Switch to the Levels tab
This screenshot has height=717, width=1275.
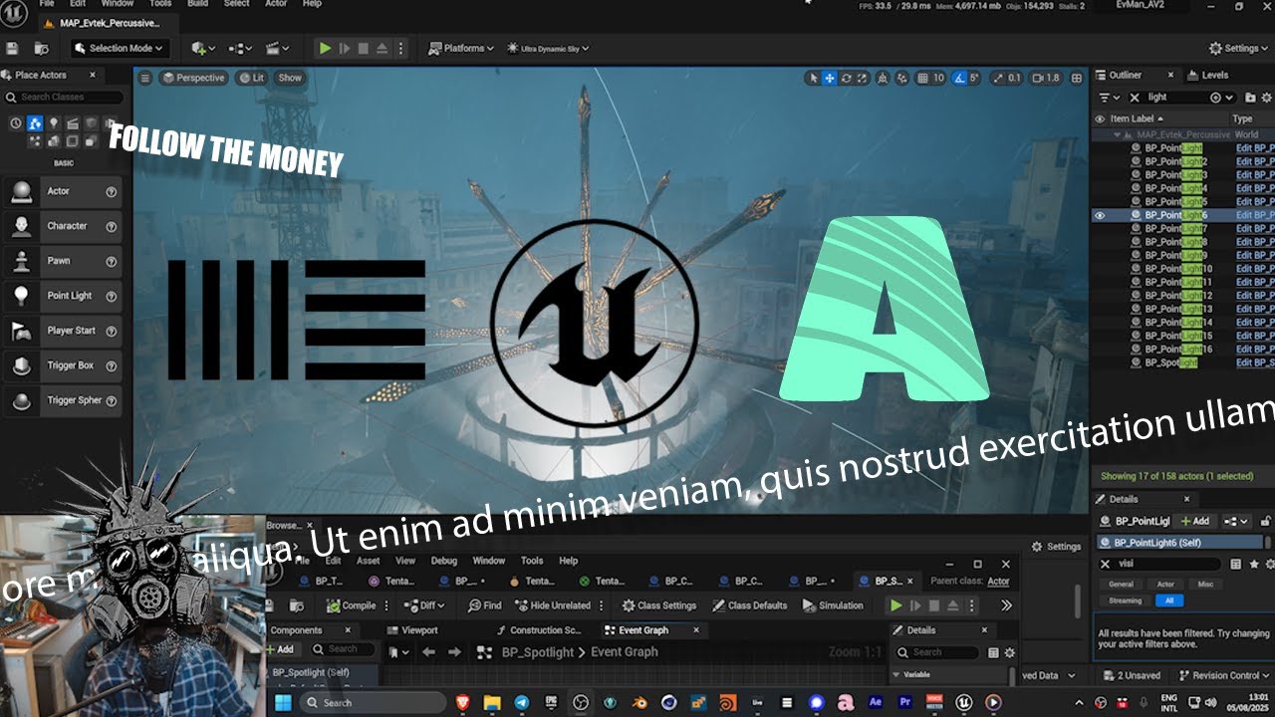tap(1208, 75)
